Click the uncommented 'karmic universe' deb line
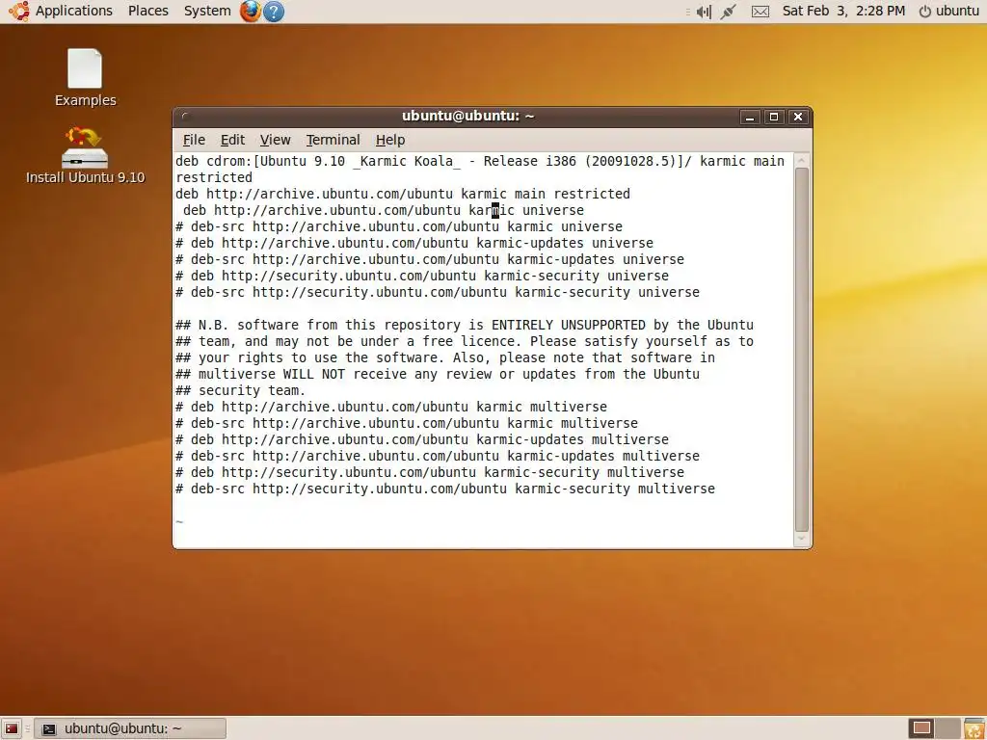 pyautogui.click(x=384, y=210)
